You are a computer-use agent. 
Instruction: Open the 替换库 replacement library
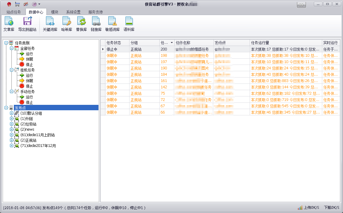[x=81, y=24]
